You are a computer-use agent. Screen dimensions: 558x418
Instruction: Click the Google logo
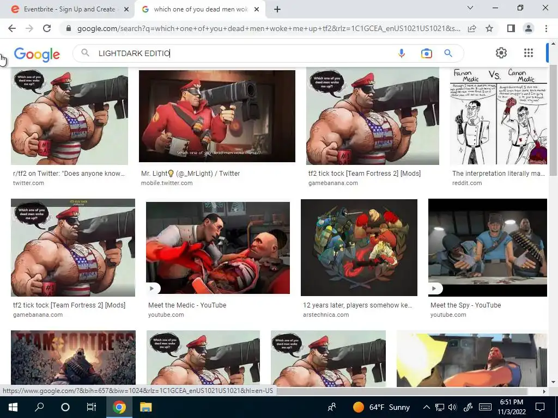(37, 54)
